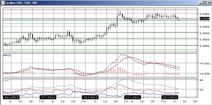Select the DMI indicator label
The width and height of the screenshot is (212, 105).
[x=6, y=80]
